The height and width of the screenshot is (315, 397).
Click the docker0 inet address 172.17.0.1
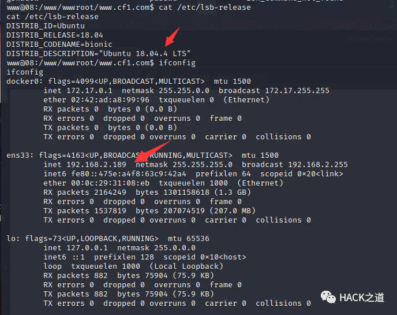point(89,91)
